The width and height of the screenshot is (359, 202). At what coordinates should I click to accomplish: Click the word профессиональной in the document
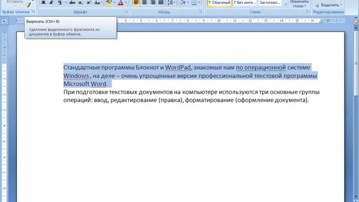(225, 76)
